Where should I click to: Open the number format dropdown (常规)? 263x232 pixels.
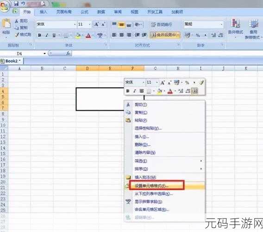click(221, 25)
